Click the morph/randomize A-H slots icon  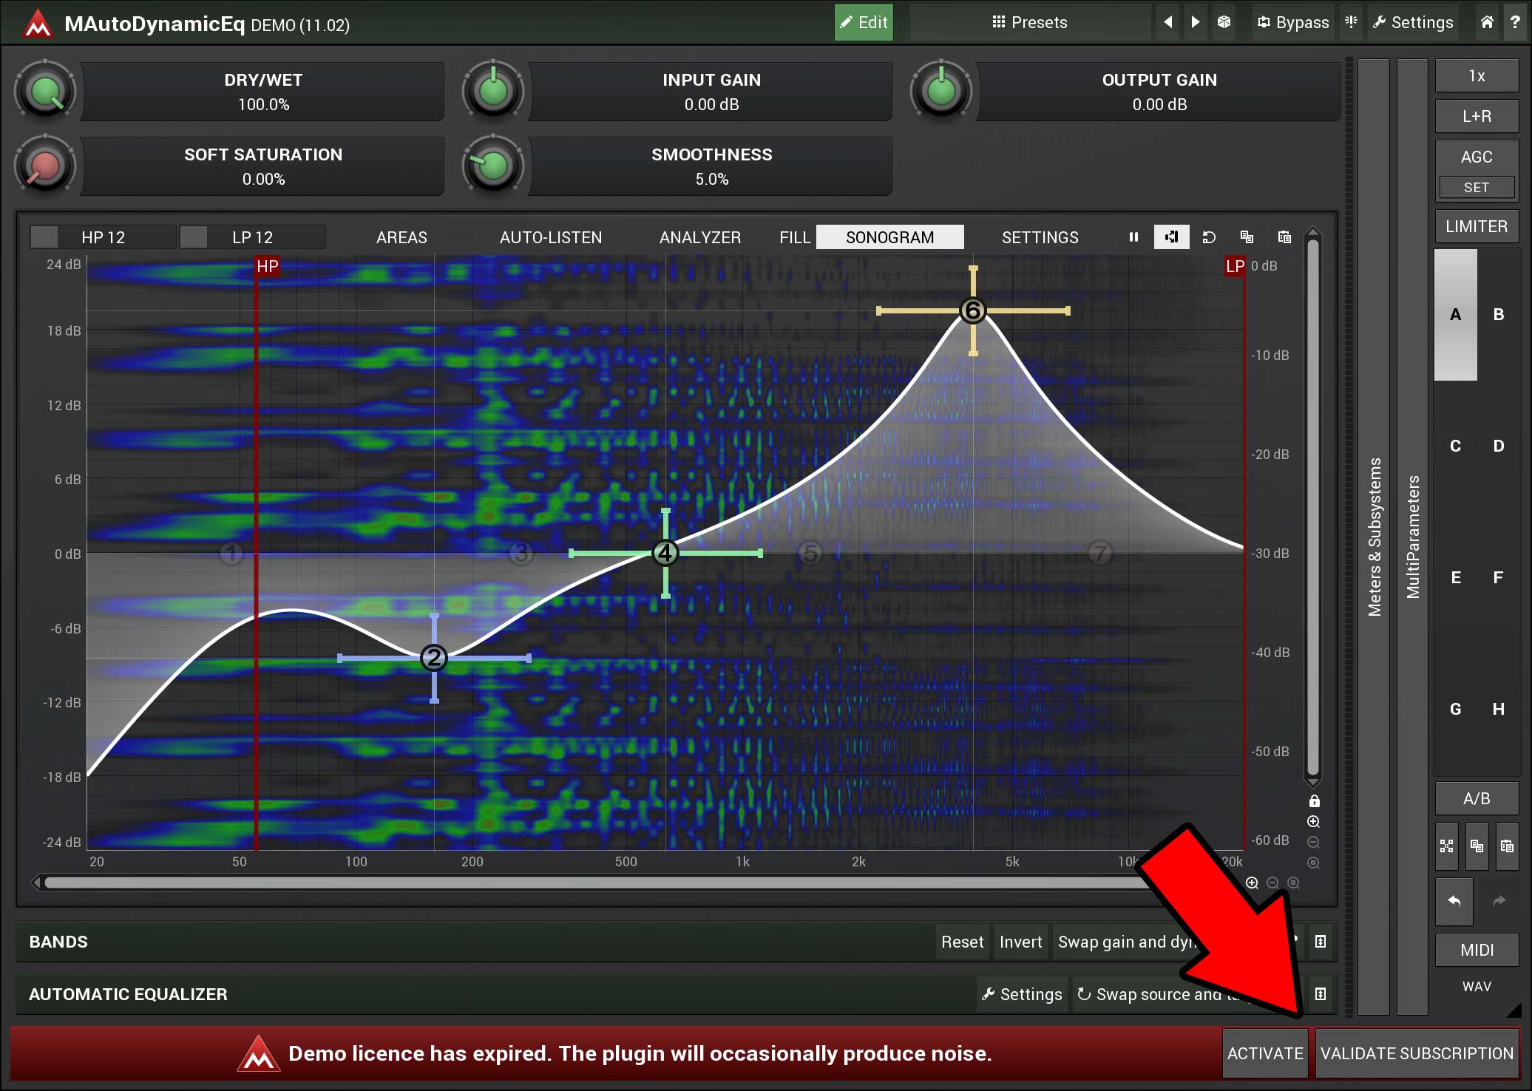point(1447,846)
